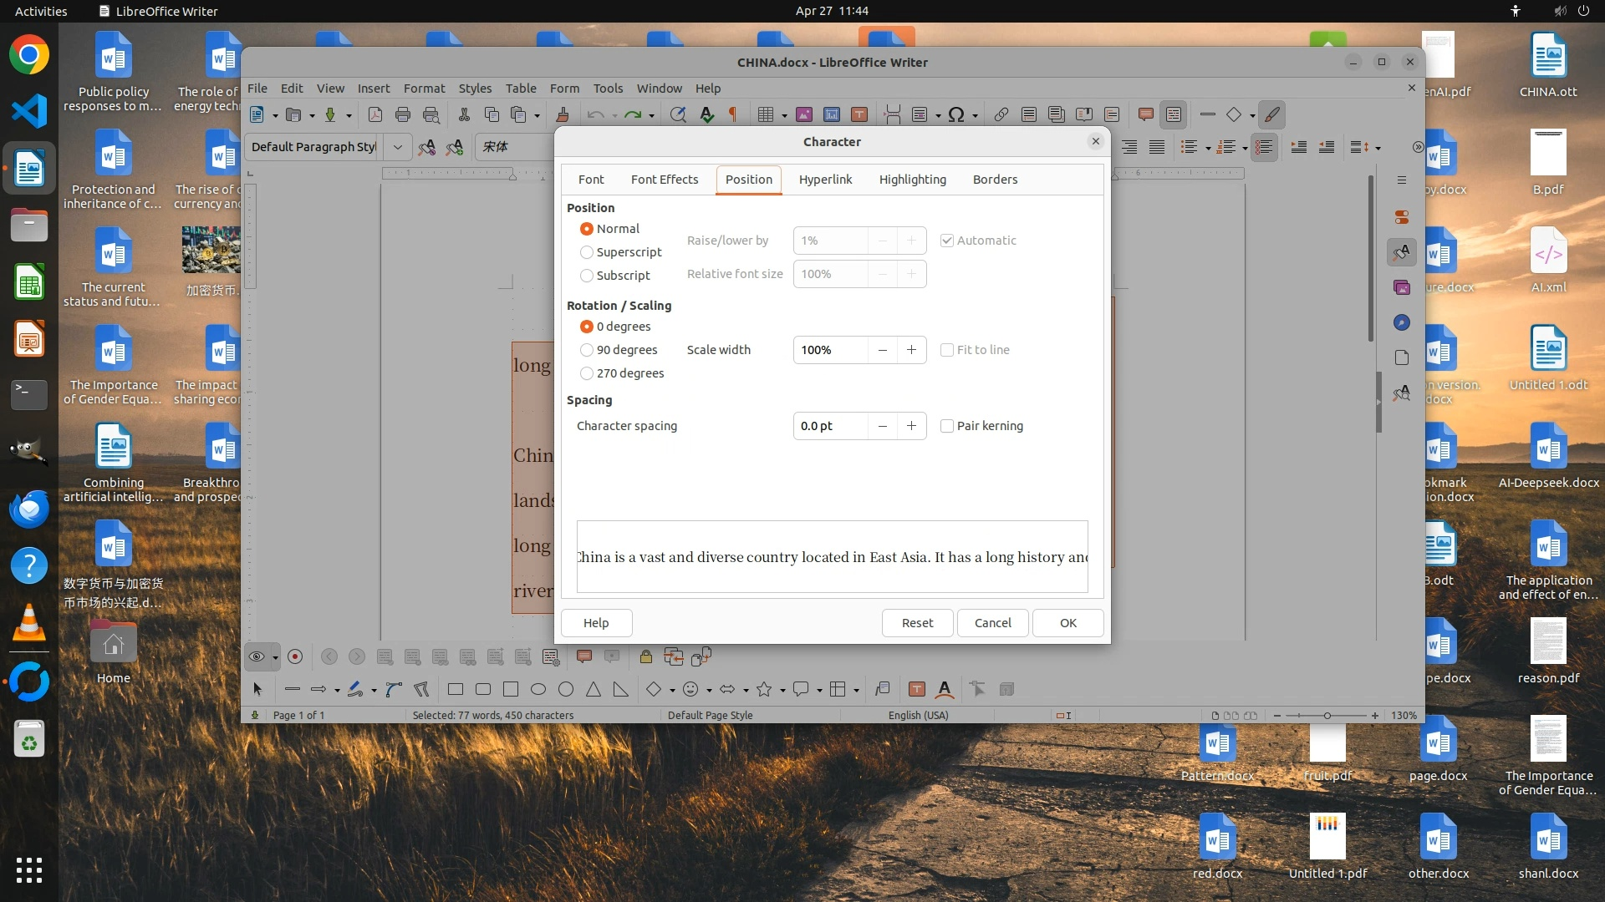The width and height of the screenshot is (1605, 902).
Task: Click the Export as PDF icon
Action: click(x=375, y=115)
